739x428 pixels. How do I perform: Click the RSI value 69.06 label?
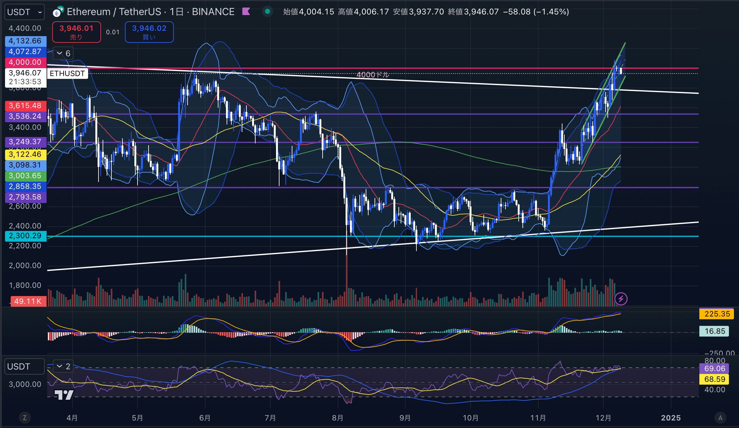(x=714, y=369)
